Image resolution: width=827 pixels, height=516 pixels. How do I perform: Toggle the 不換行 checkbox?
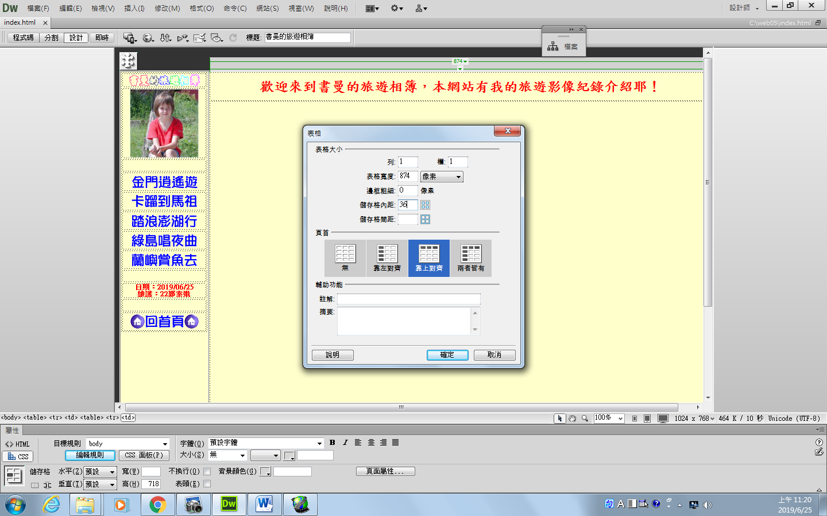click(x=207, y=471)
